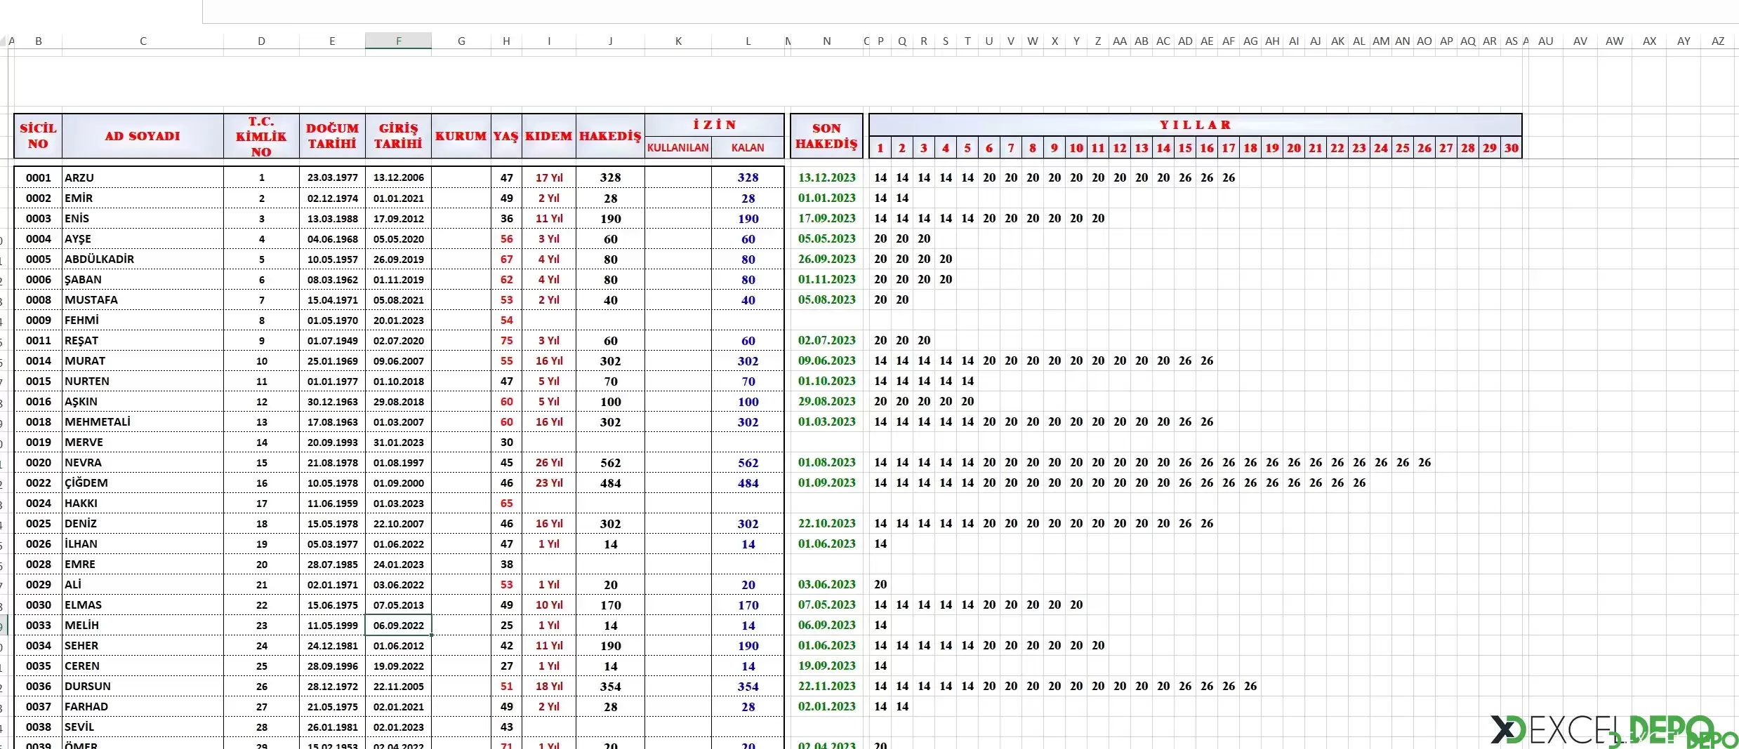Image resolution: width=1739 pixels, height=749 pixels.
Task: Click hakediş value 170 for ELMAS
Action: tap(610, 605)
